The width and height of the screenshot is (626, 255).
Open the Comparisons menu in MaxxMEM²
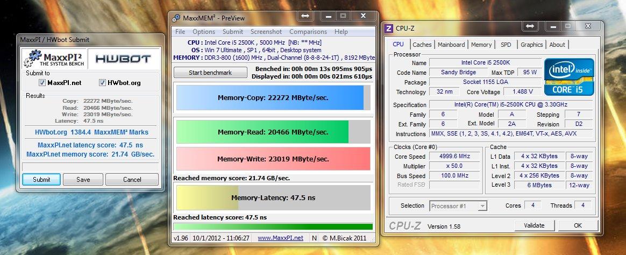pos(308,32)
